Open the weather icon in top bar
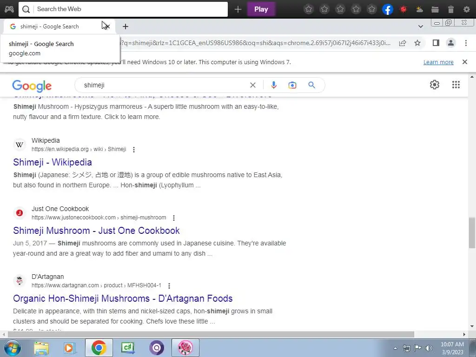The height and width of the screenshot is (357, 476). (419, 9)
